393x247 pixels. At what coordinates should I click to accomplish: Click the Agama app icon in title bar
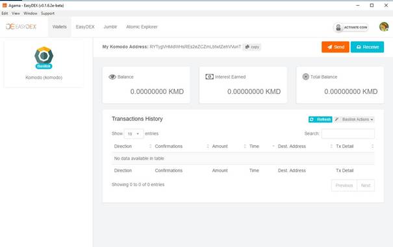click(5, 5)
